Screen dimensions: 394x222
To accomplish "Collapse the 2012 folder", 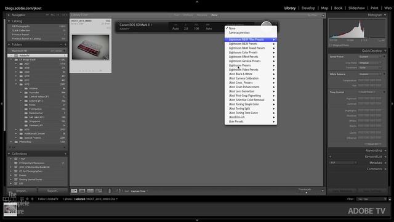I will [x=16, y=84].
